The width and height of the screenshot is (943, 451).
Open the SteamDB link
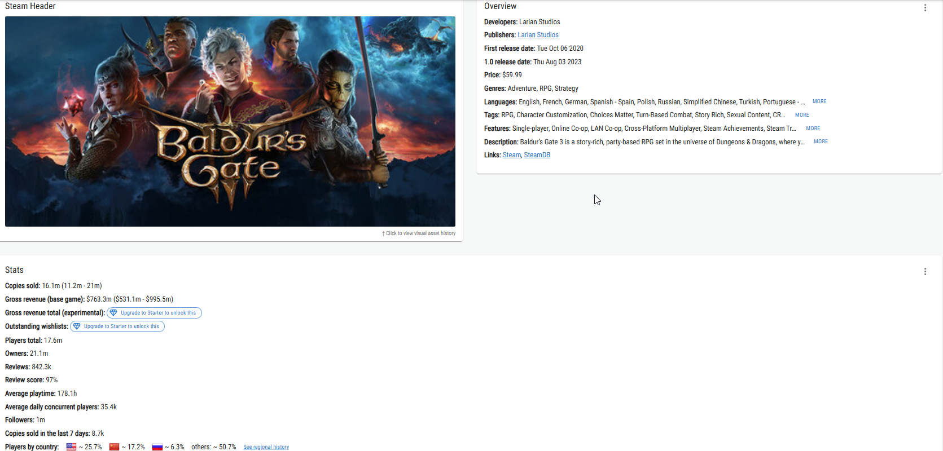tap(537, 155)
